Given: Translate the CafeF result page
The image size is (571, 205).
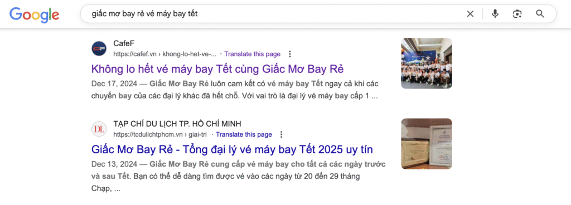Looking at the screenshot, I should click(253, 54).
